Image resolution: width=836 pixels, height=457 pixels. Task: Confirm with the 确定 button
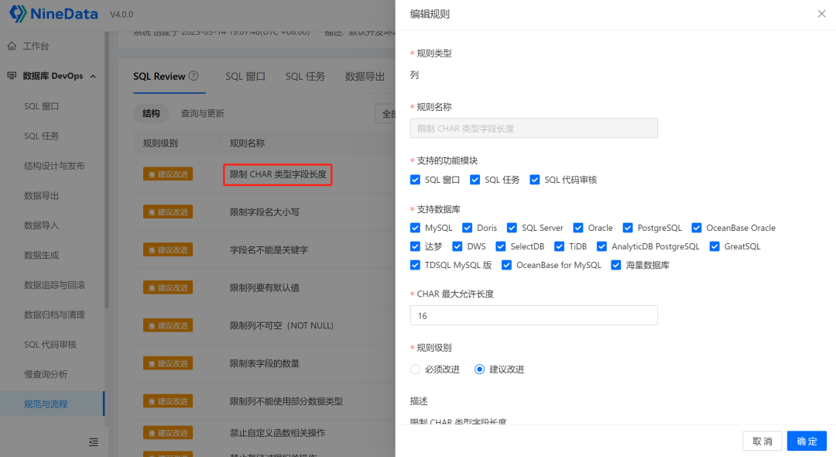[807, 441]
